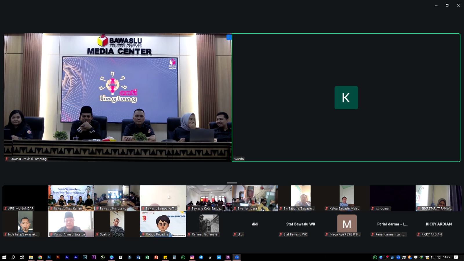Open Adobe Illustrator from the taskbar
This screenshot has height=261, width=464.
(x=58, y=257)
